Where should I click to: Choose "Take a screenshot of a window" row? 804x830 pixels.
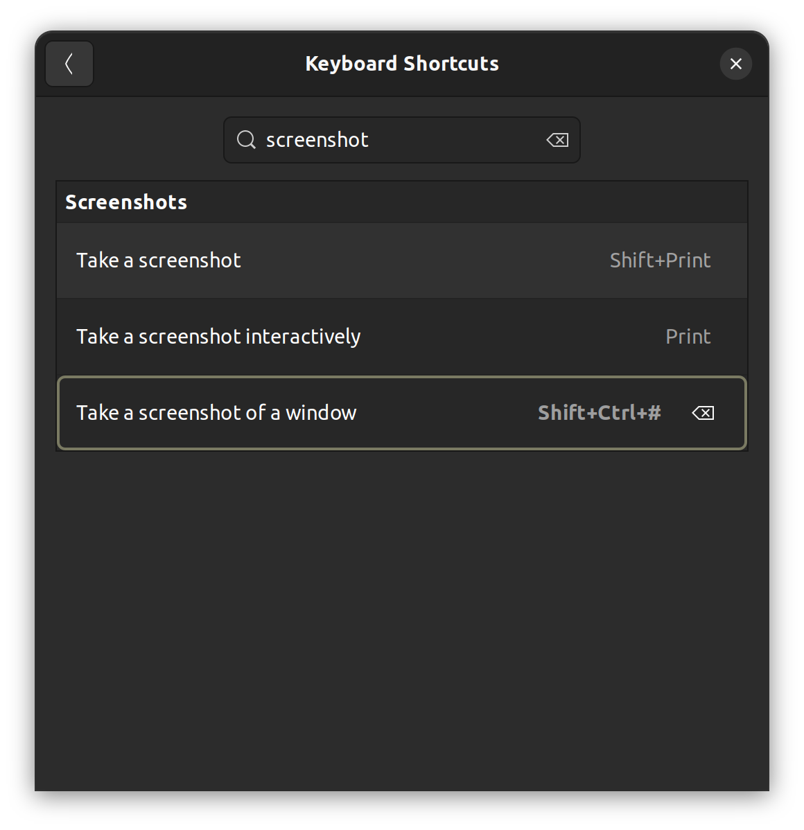click(x=216, y=413)
